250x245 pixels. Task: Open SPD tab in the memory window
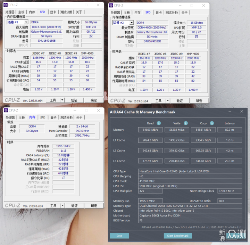coord(43,117)
